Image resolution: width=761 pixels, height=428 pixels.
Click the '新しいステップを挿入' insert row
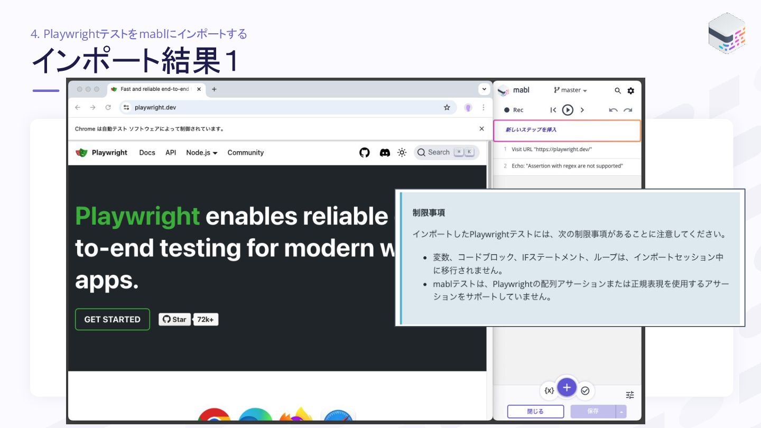click(x=567, y=130)
